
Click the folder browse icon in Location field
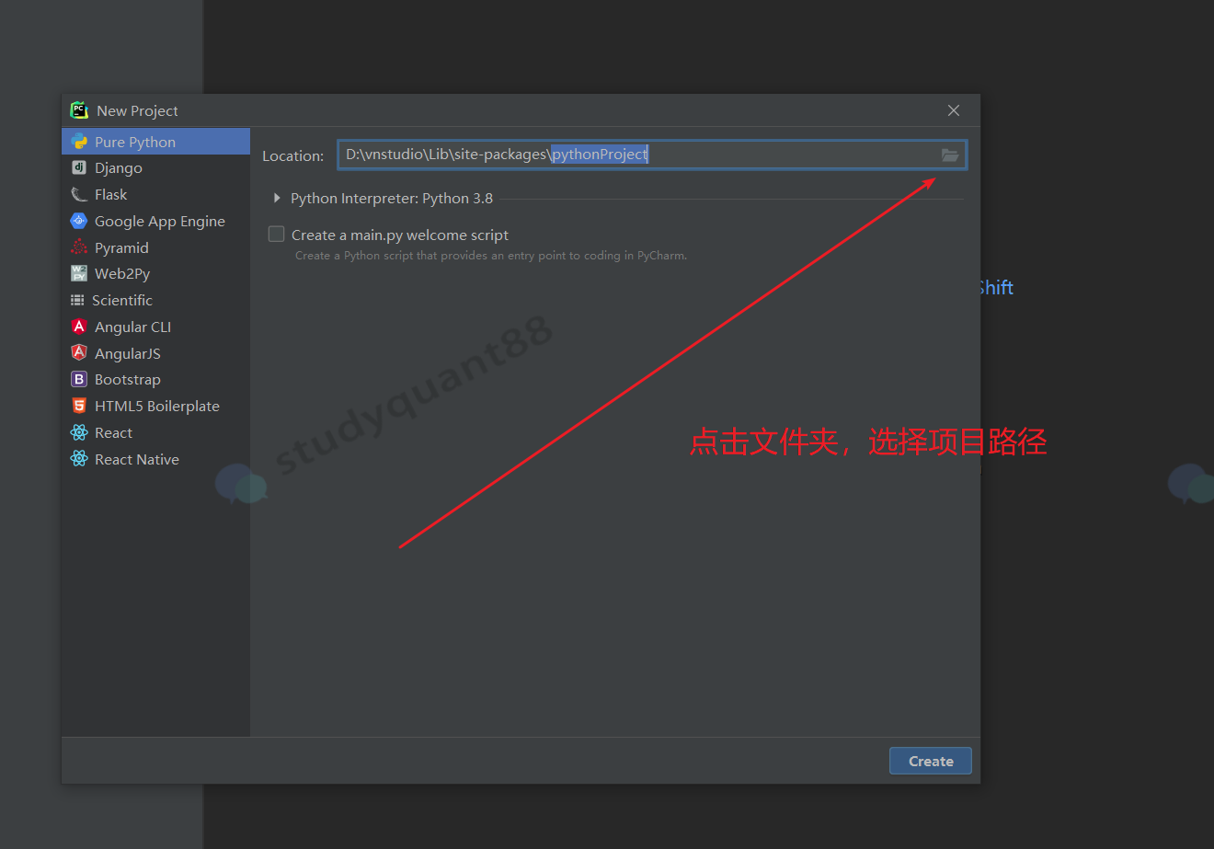pyautogui.click(x=949, y=155)
